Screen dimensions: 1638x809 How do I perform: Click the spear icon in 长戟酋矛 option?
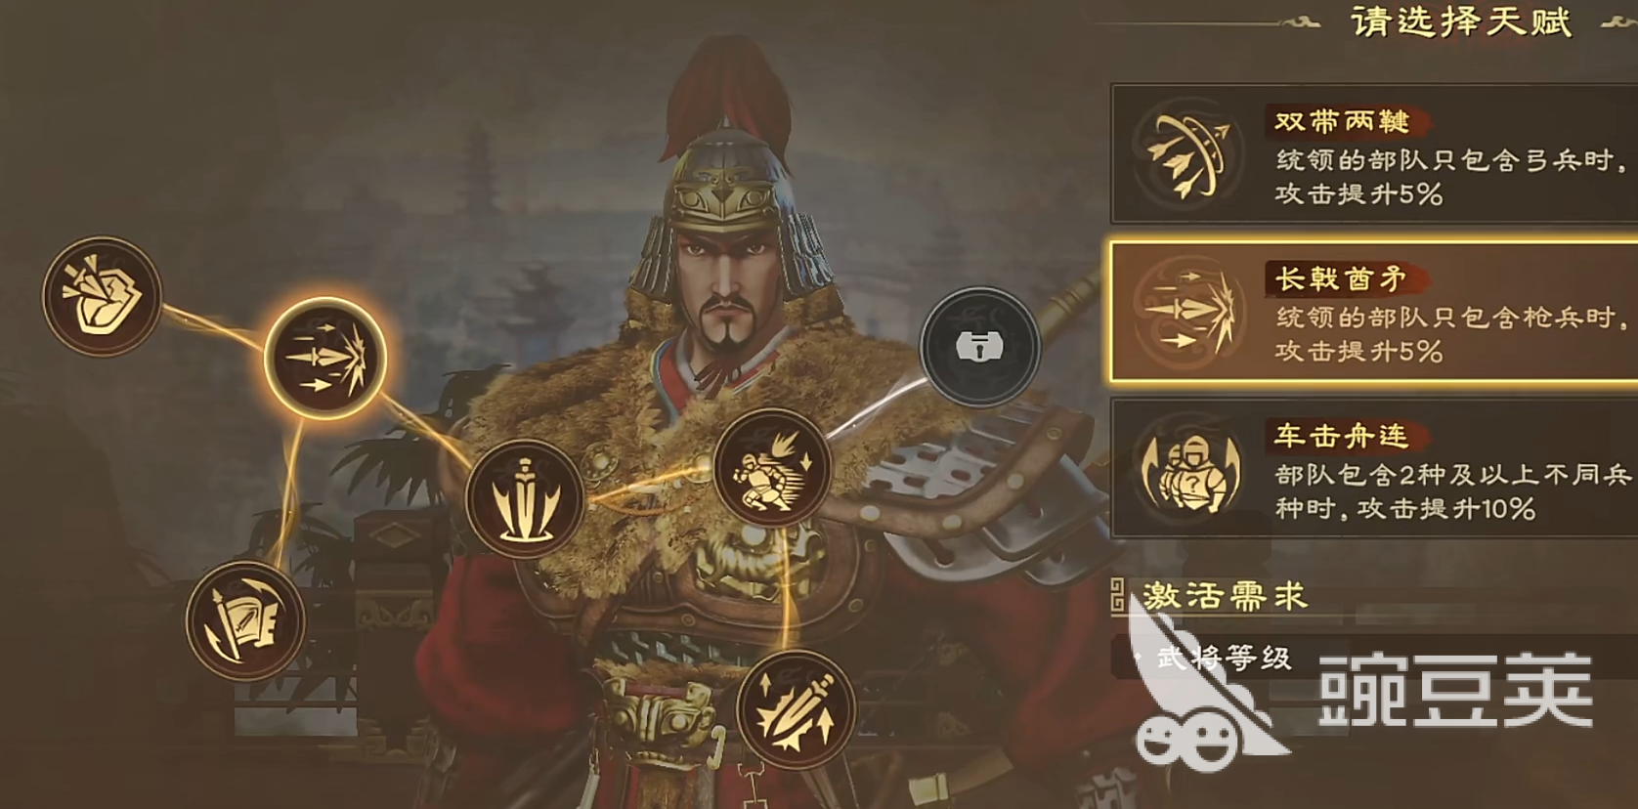(x=1188, y=312)
